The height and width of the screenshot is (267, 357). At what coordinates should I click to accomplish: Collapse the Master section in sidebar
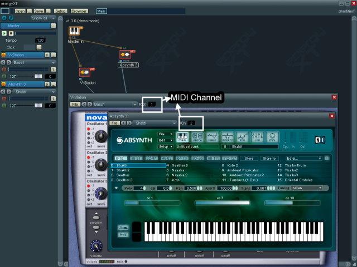point(53,26)
